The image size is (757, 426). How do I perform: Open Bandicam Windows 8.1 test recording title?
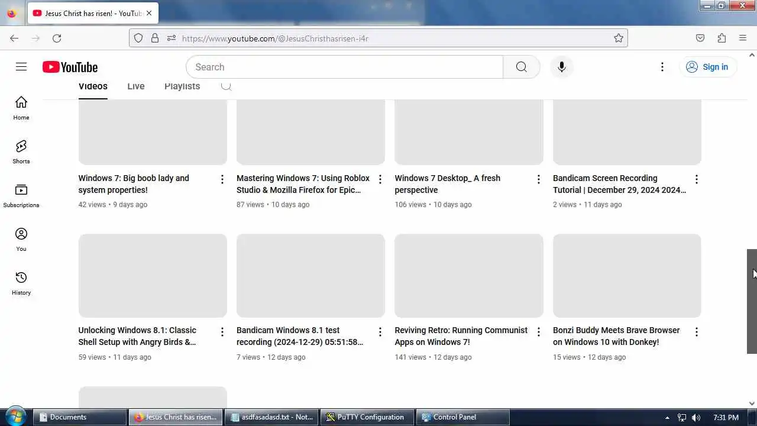coord(300,336)
